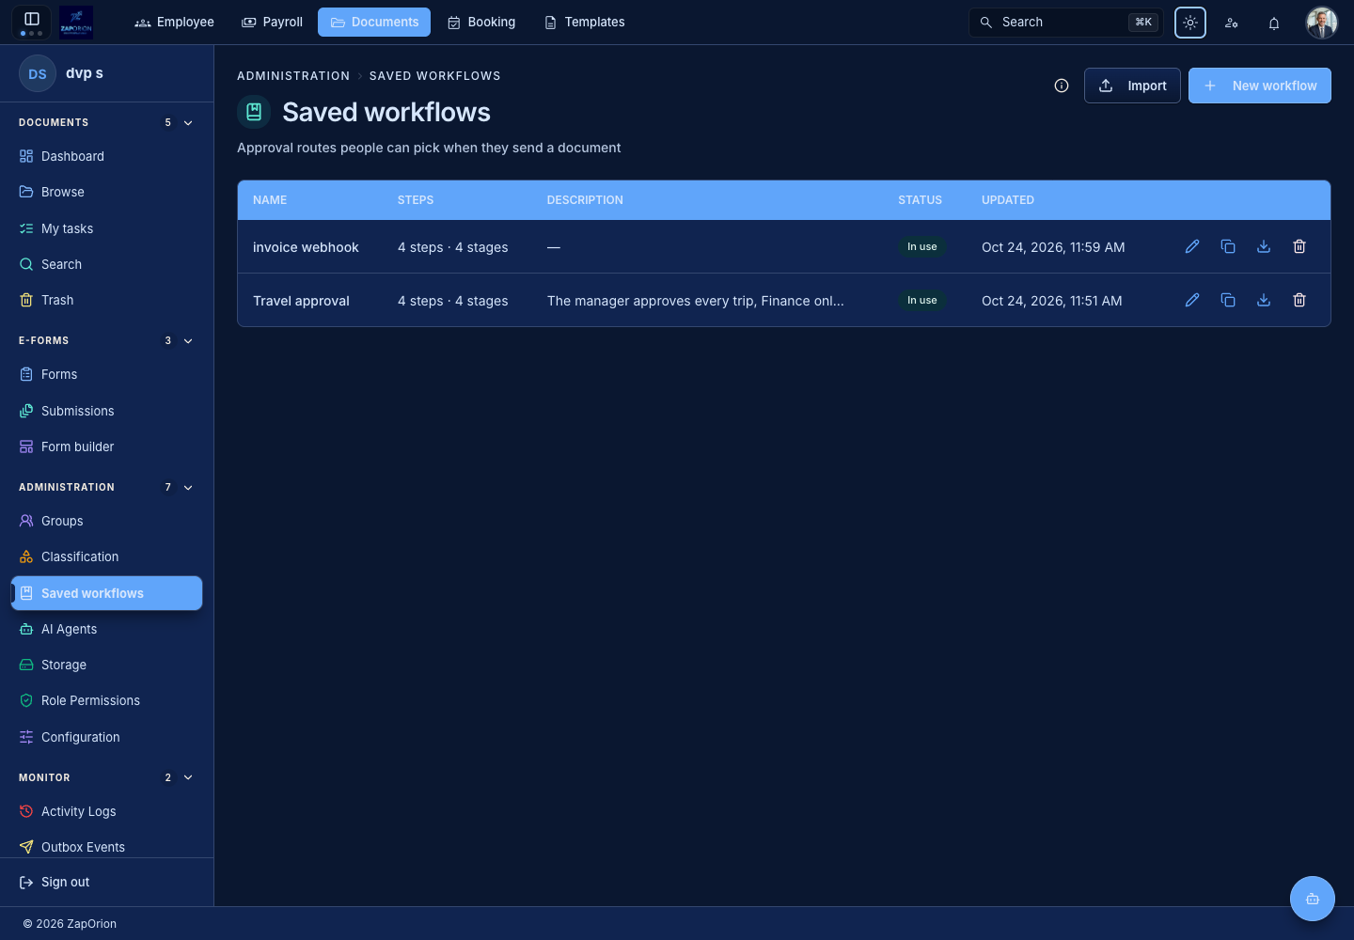Click the Name column header
Screen dimensions: 1354x940
click(270, 200)
